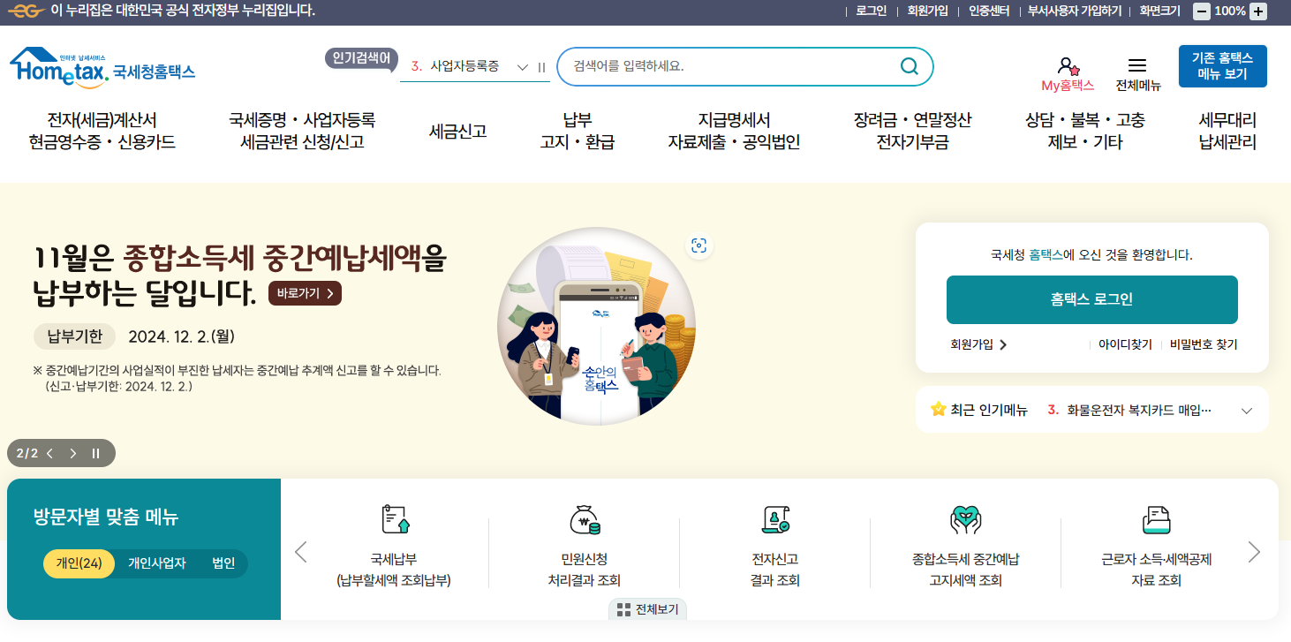1291x642 pixels.
Task: Click the government emblem icon at top
Action: click(26, 11)
